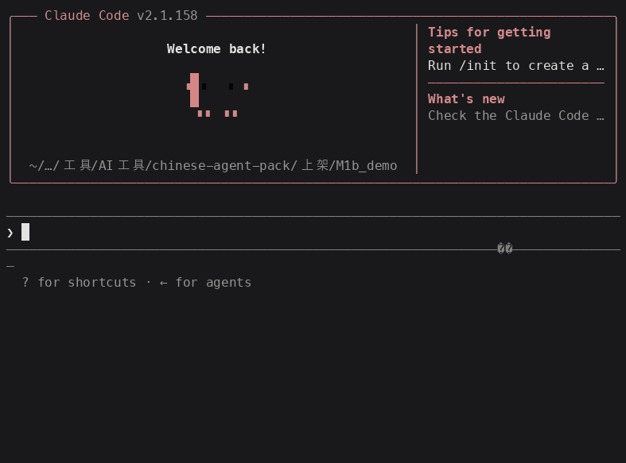Select the 'What's new' heading
Viewport: 626px width, 463px height.
pos(466,98)
